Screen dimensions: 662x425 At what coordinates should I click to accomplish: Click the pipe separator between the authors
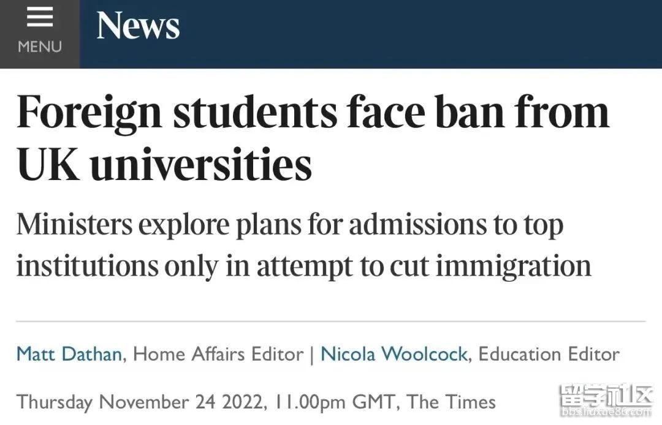(312, 354)
